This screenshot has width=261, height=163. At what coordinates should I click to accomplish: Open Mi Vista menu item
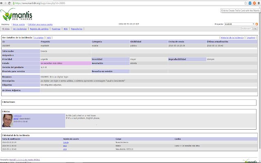click(x=6, y=29)
